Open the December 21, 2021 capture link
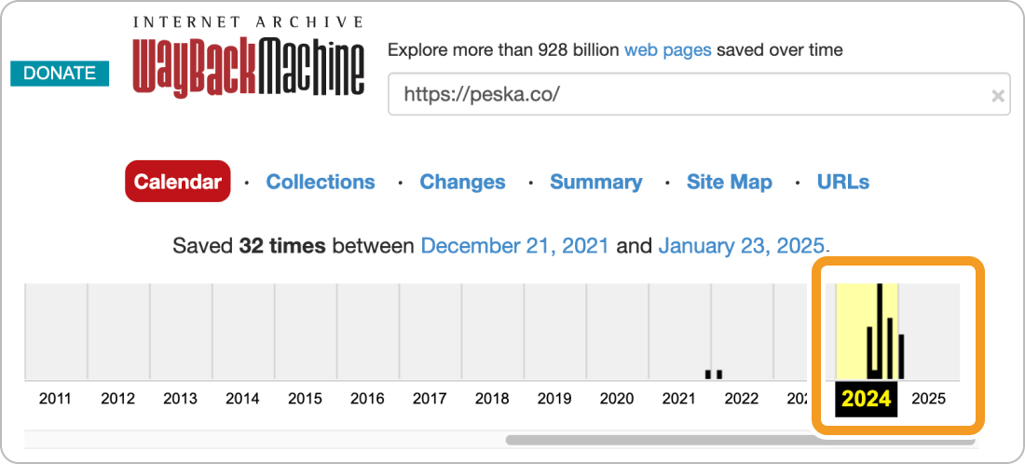 [x=514, y=246]
